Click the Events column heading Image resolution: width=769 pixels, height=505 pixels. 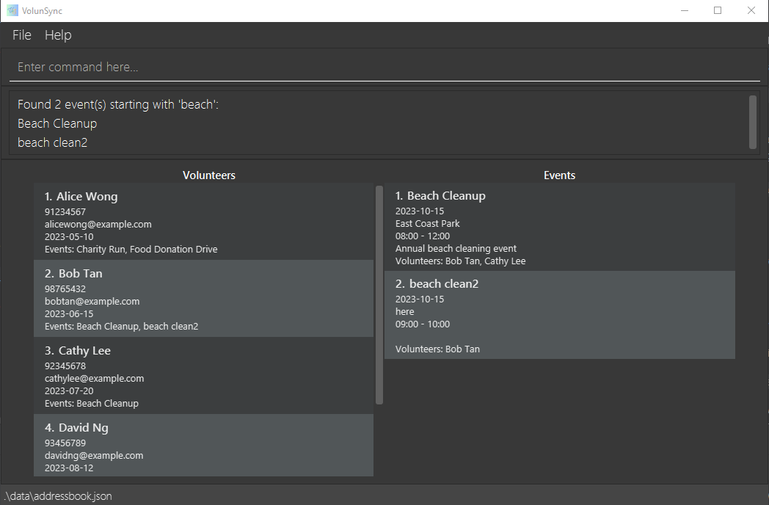[560, 175]
